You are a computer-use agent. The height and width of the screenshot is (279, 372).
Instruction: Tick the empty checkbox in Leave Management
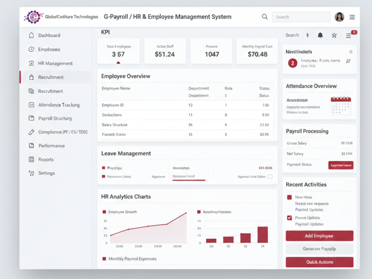pos(270,177)
